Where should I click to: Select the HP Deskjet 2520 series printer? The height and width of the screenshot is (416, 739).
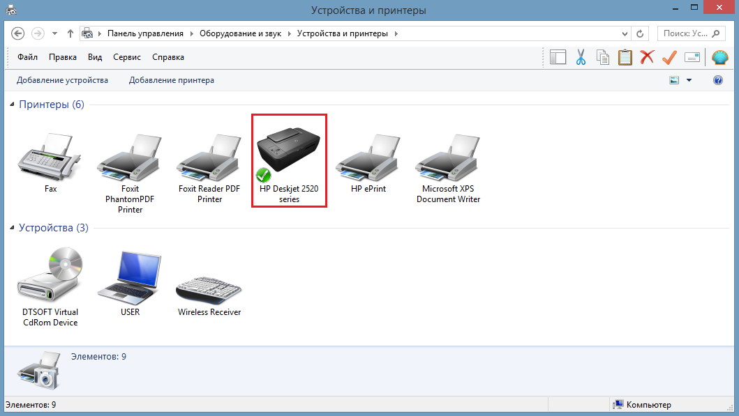coord(289,161)
